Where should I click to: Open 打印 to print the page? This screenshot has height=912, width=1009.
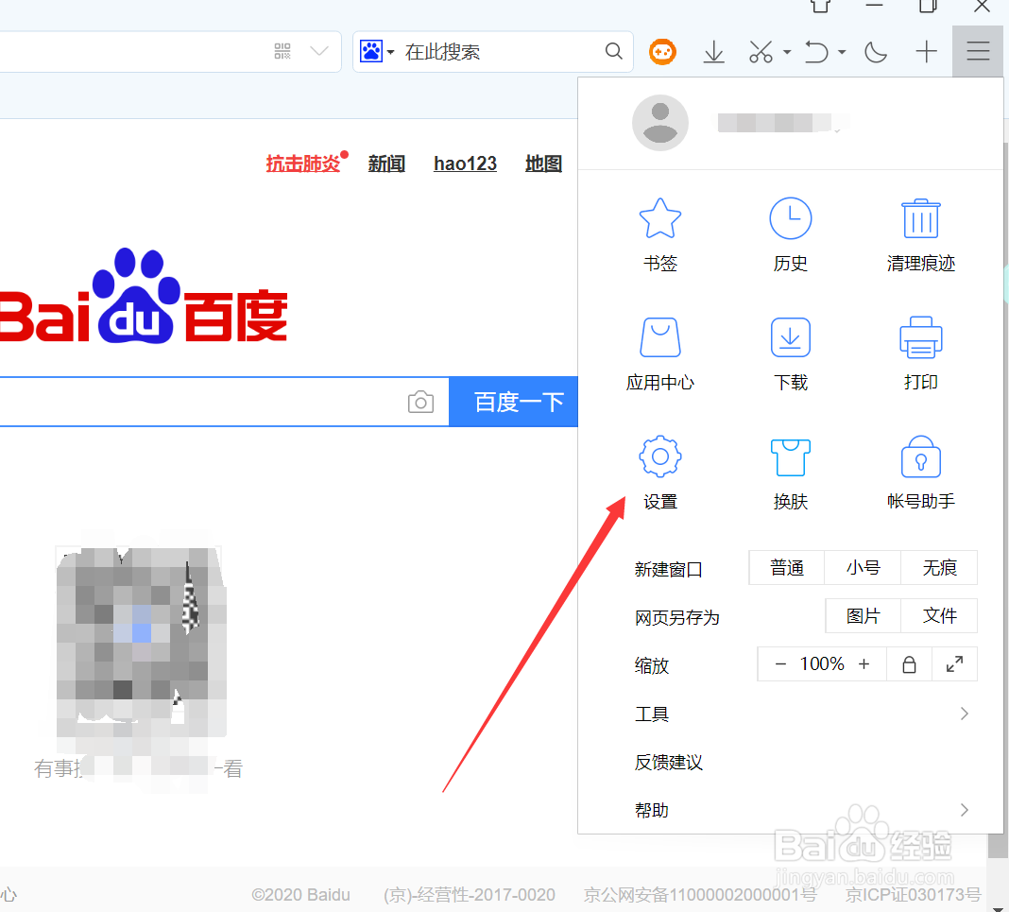click(920, 353)
